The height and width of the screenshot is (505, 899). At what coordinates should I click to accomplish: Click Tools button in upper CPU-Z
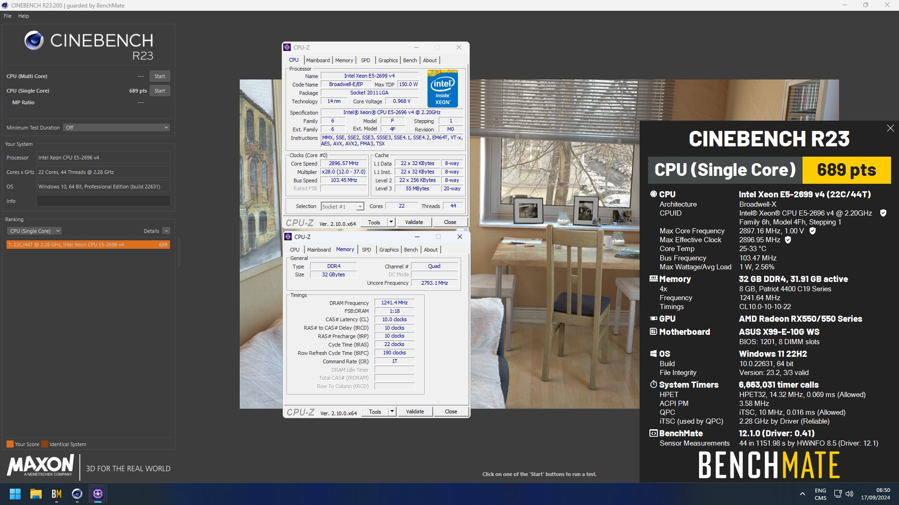coord(374,222)
